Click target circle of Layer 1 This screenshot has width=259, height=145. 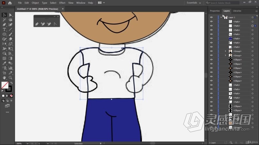(252, 17)
